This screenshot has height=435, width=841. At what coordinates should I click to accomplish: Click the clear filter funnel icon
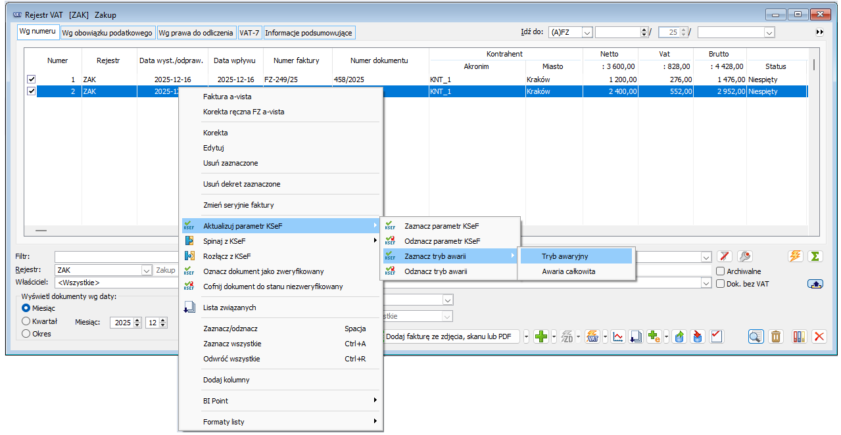click(725, 256)
